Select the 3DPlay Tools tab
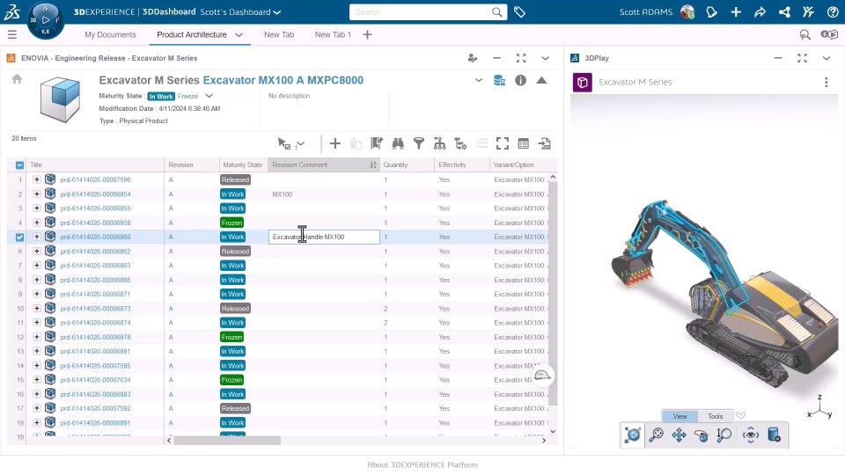This screenshot has height=475, width=845. 715,416
